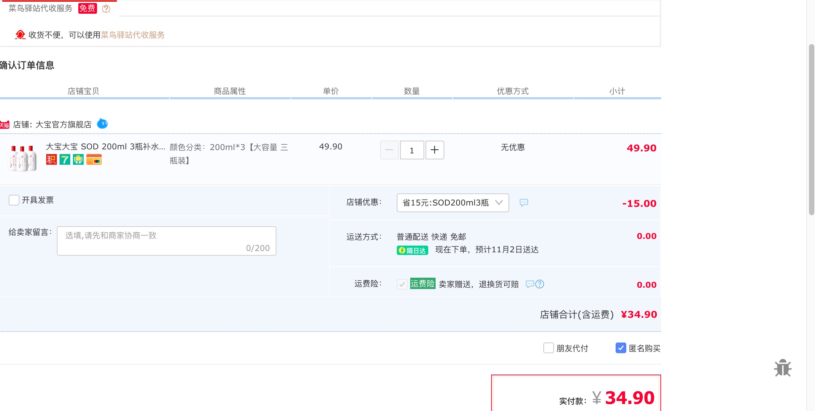Click the chat bubble icon in 运费险 row
The width and height of the screenshot is (815, 411).
530,284
